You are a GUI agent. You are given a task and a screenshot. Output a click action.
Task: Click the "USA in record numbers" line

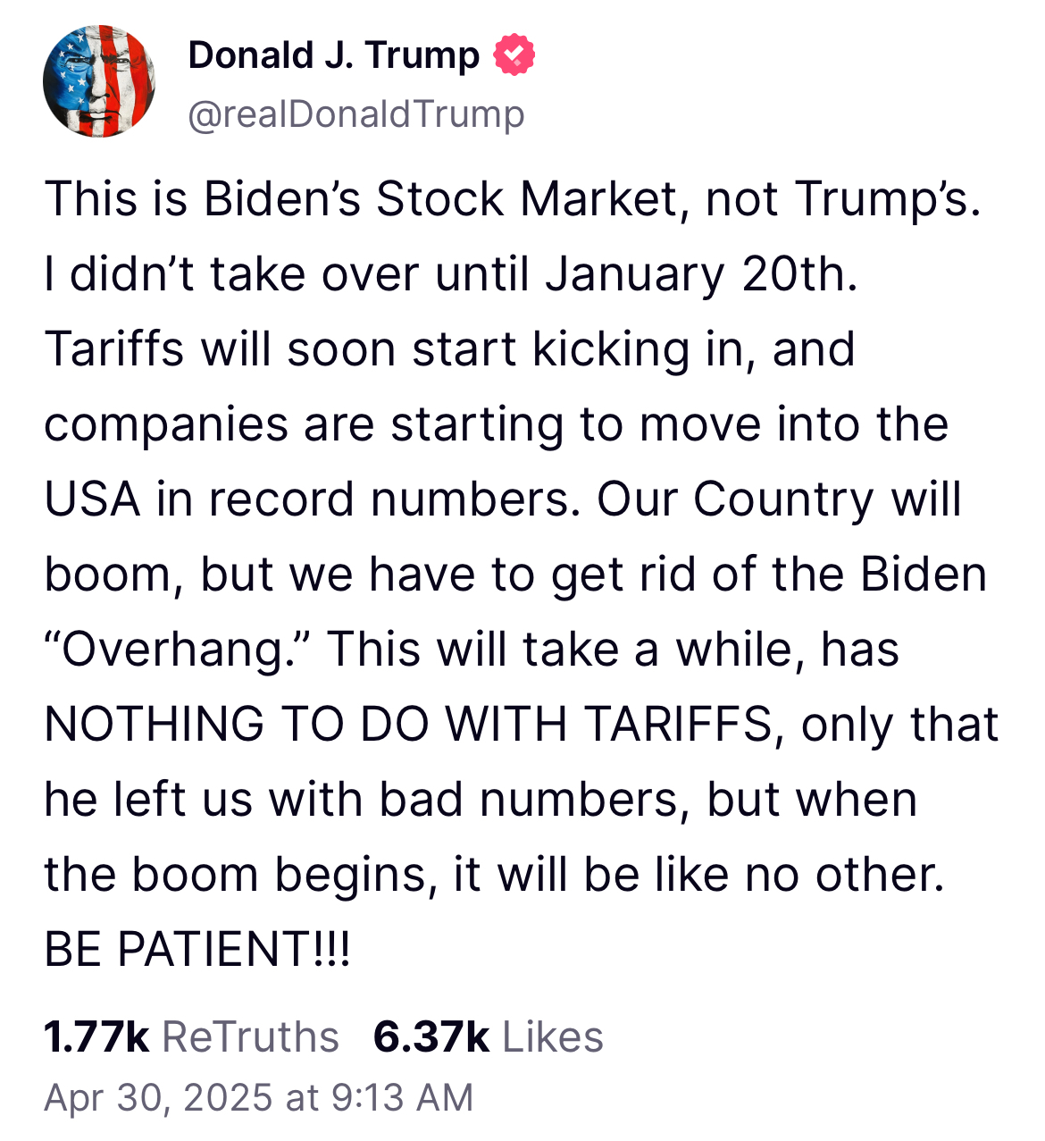[503, 499]
